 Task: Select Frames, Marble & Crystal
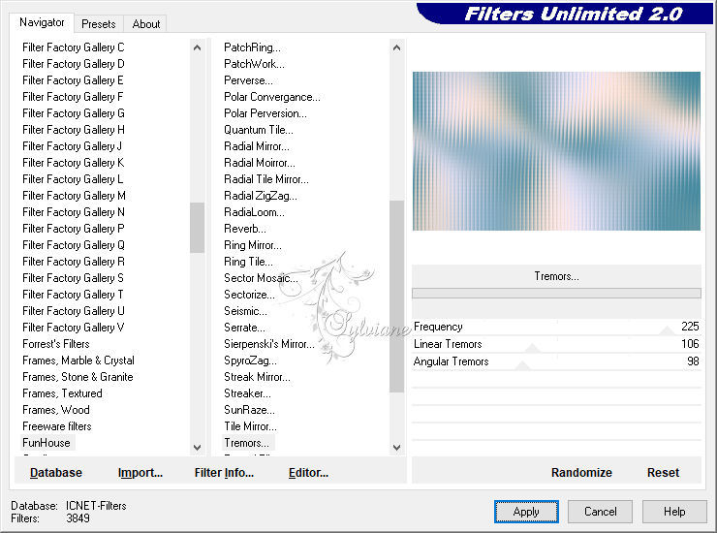[78, 361]
